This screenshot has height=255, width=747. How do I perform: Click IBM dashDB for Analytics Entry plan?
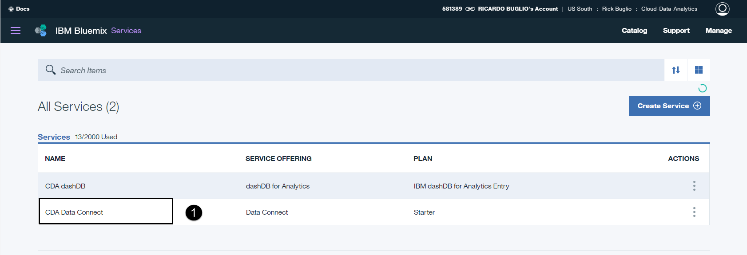click(461, 186)
